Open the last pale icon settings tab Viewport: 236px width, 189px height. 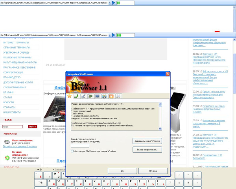point(118,96)
